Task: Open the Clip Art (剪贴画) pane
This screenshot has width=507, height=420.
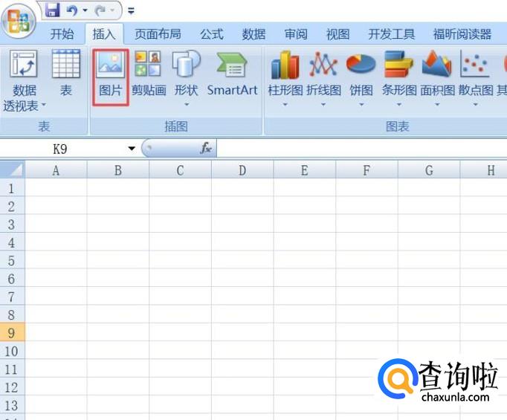Action: pyautogui.click(x=148, y=76)
